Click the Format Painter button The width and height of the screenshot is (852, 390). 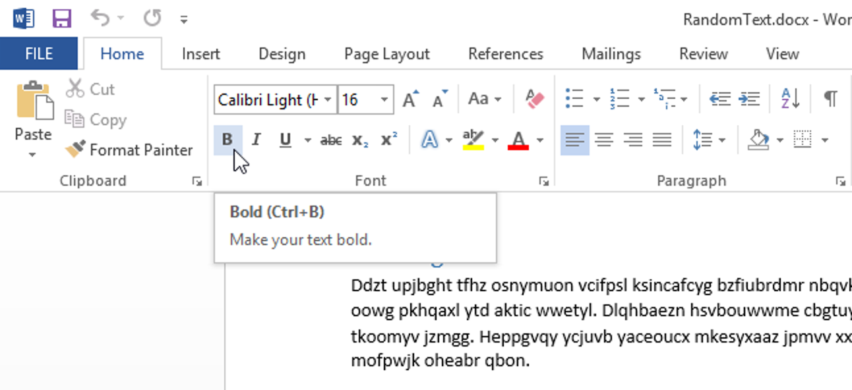tap(129, 150)
